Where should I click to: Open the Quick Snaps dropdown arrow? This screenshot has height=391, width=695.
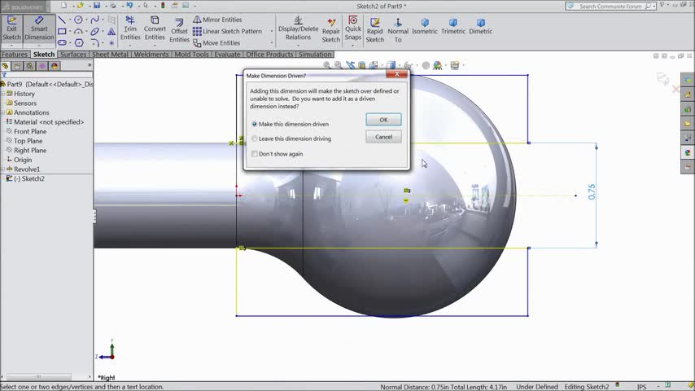pos(352,46)
